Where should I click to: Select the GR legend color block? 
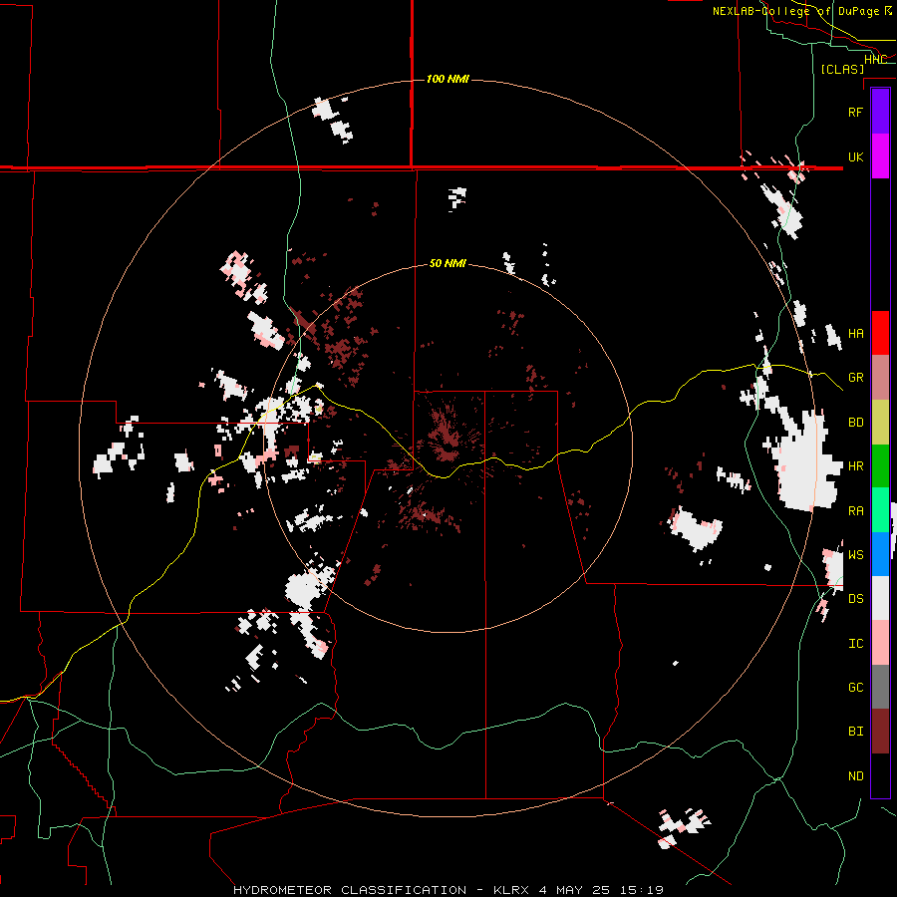[x=880, y=377]
